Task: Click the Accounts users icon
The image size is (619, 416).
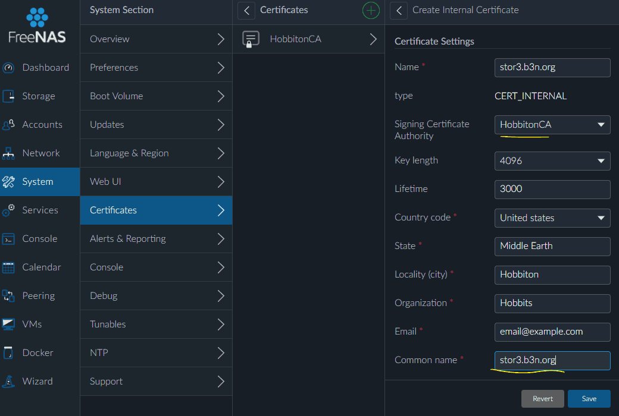Action: pos(9,125)
